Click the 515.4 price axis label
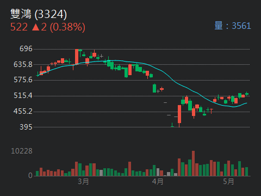Viewport: 261px width, 196px height. [23, 95]
